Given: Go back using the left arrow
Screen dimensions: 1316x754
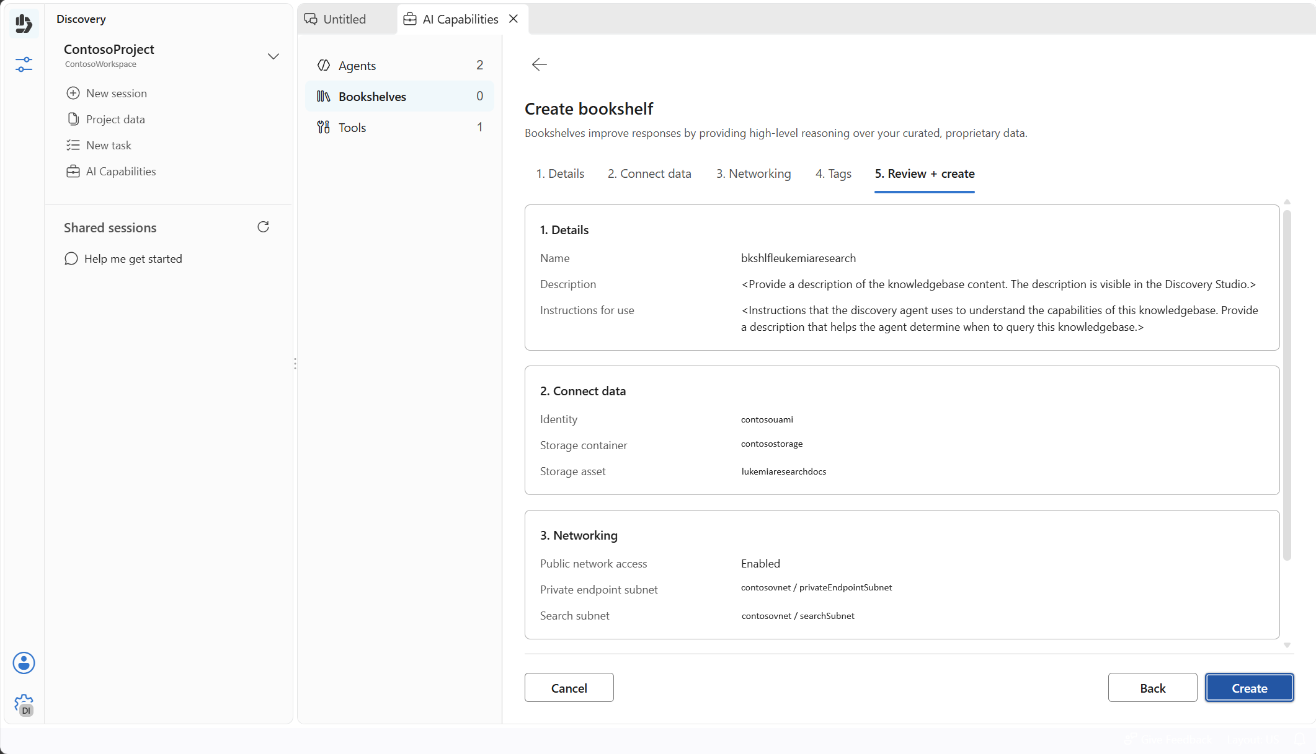Looking at the screenshot, I should coord(539,64).
